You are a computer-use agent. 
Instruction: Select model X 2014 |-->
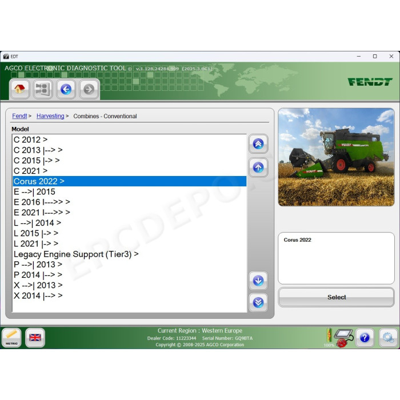pyautogui.click(x=130, y=295)
